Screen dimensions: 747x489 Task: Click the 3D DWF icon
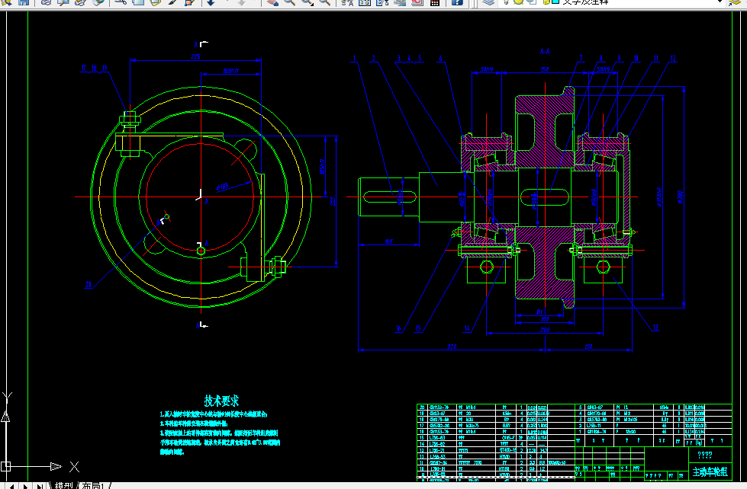(98, 2)
